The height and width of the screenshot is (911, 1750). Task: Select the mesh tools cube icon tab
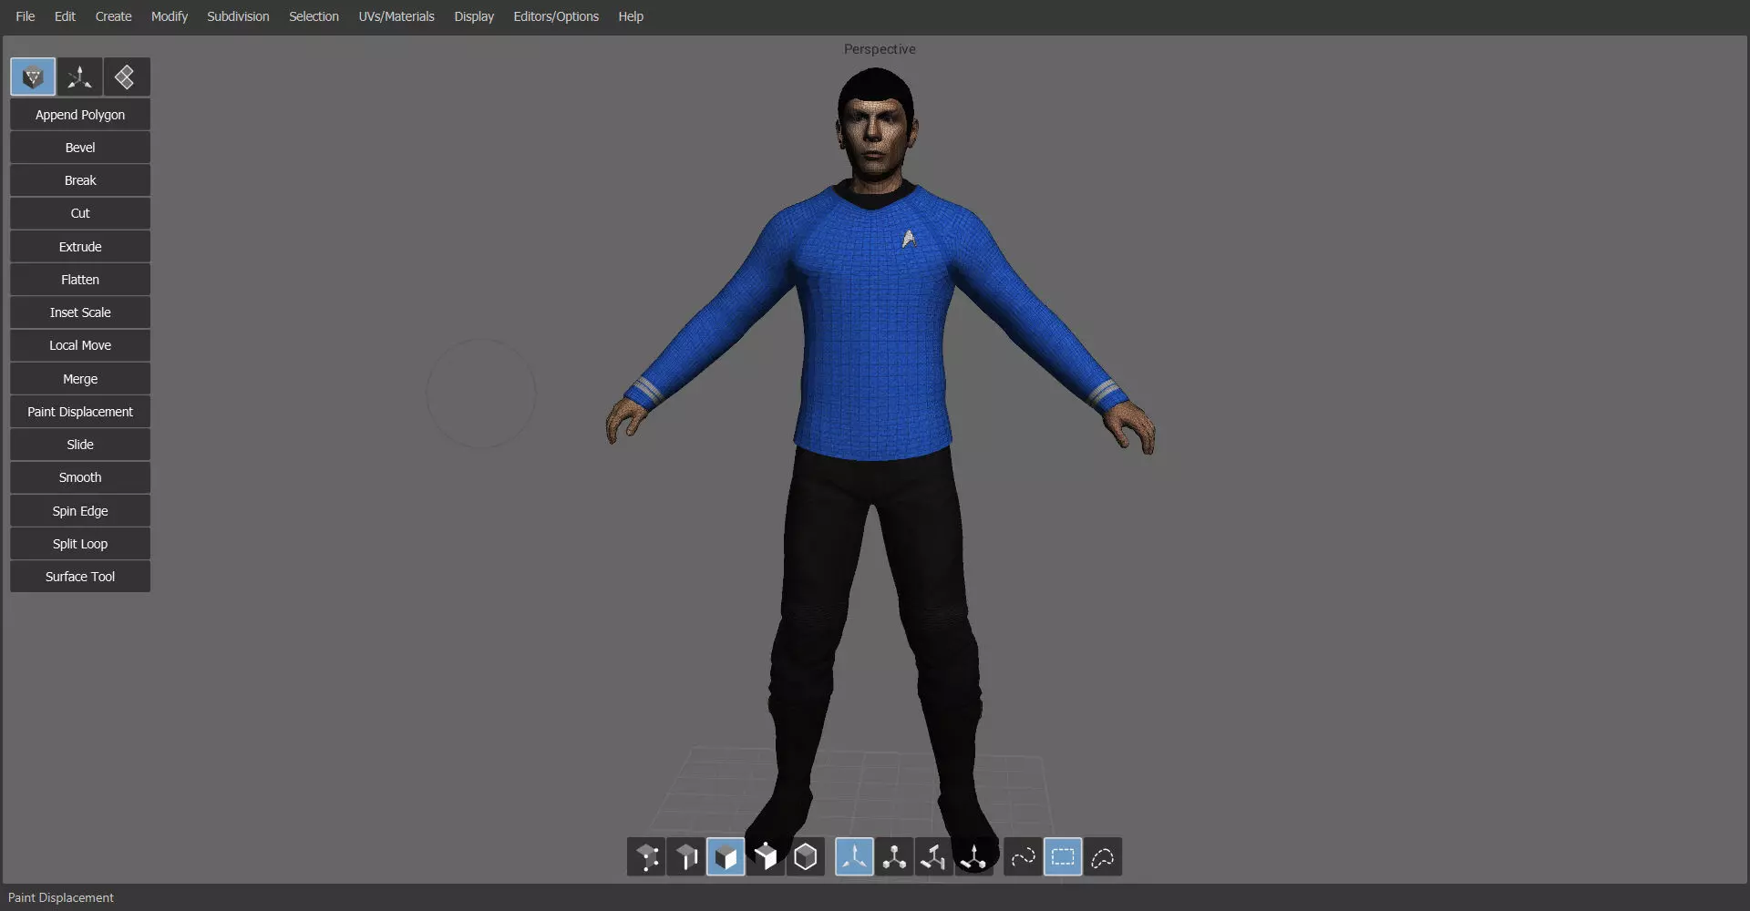pos(33,77)
